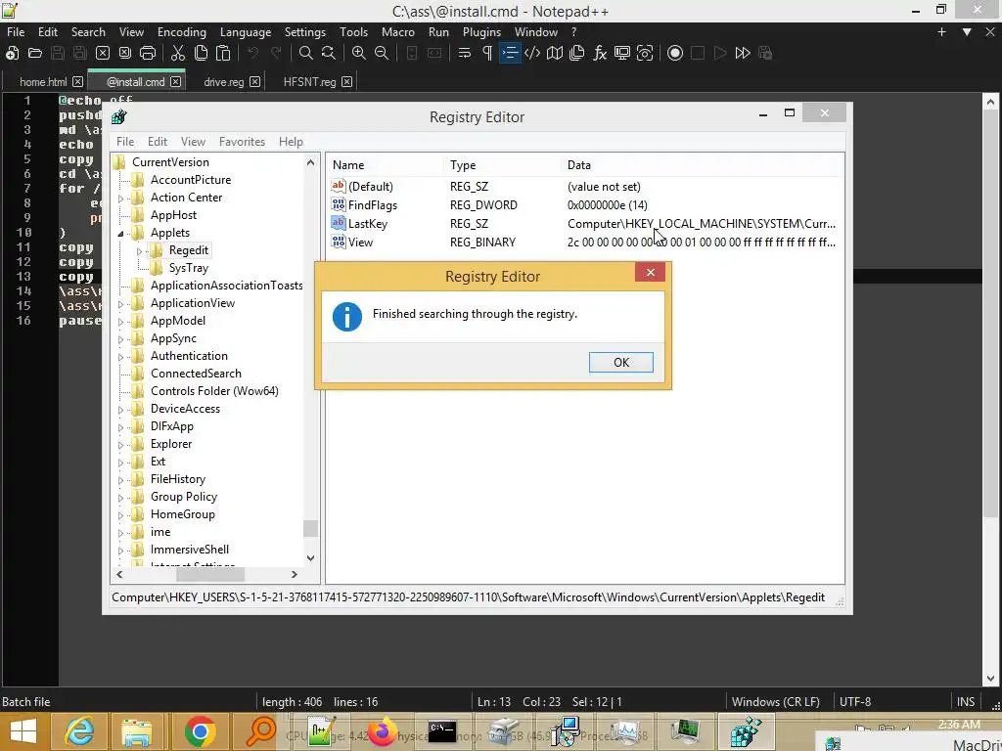
Task: Click the user-defined language </> icon
Action: point(532,53)
